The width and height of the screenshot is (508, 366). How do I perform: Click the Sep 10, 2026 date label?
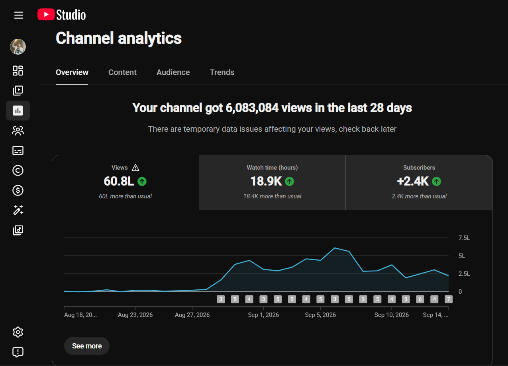392,315
